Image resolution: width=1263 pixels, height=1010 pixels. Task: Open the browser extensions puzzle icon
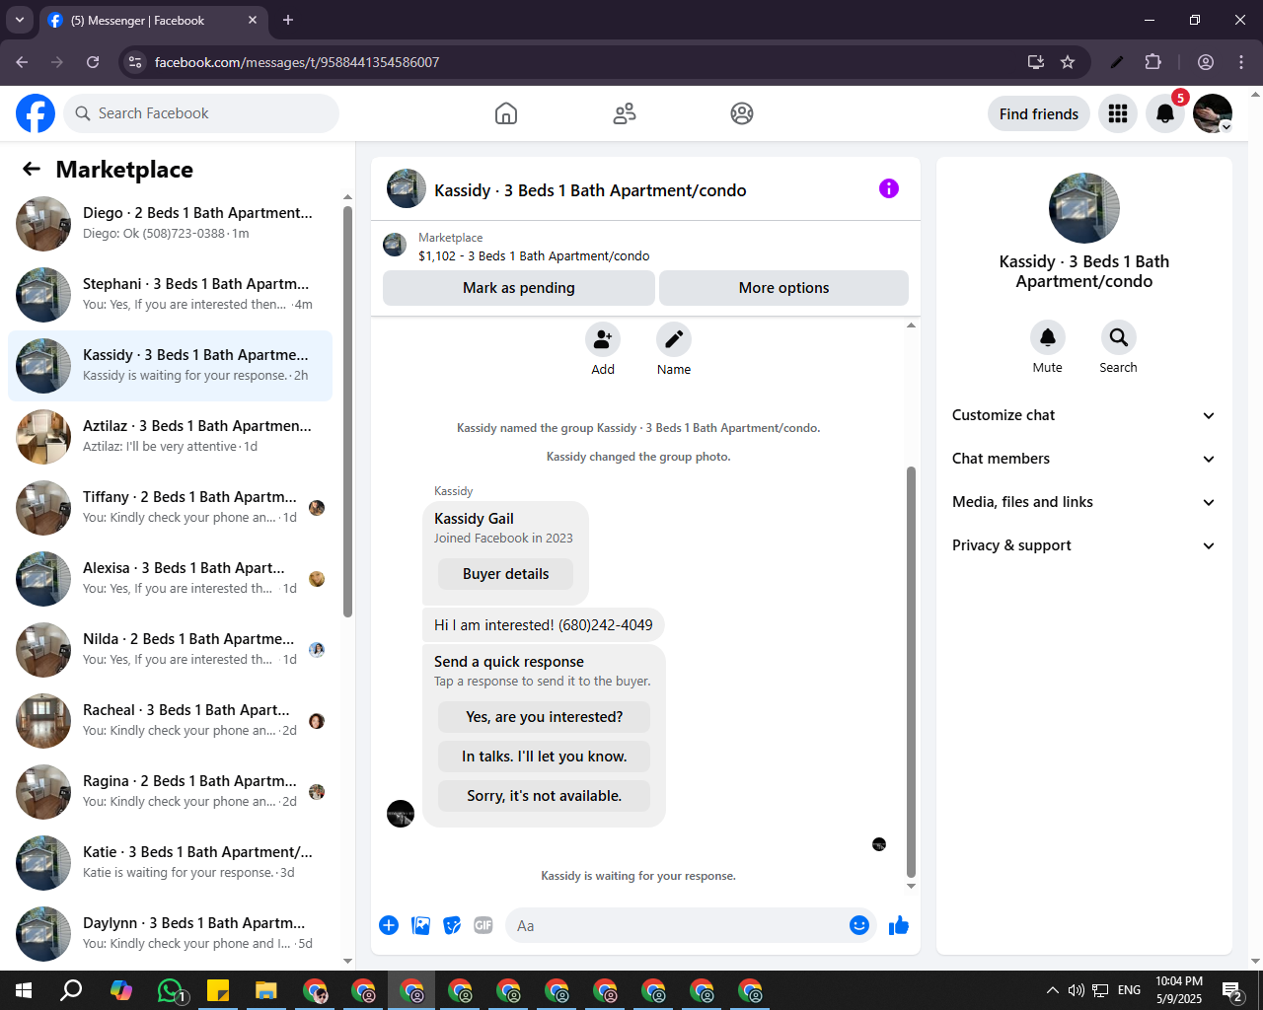[1152, 62]
